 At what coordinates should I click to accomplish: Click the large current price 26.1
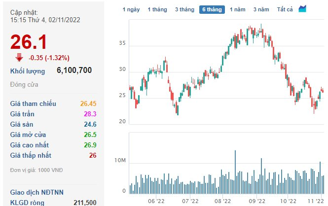click(x=29, y=42)
